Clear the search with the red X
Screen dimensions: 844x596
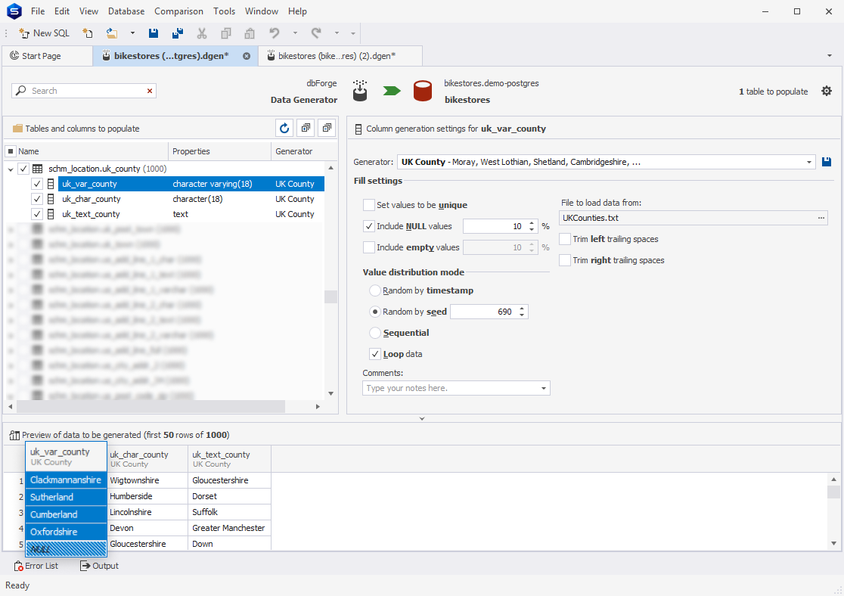[150, 91]
